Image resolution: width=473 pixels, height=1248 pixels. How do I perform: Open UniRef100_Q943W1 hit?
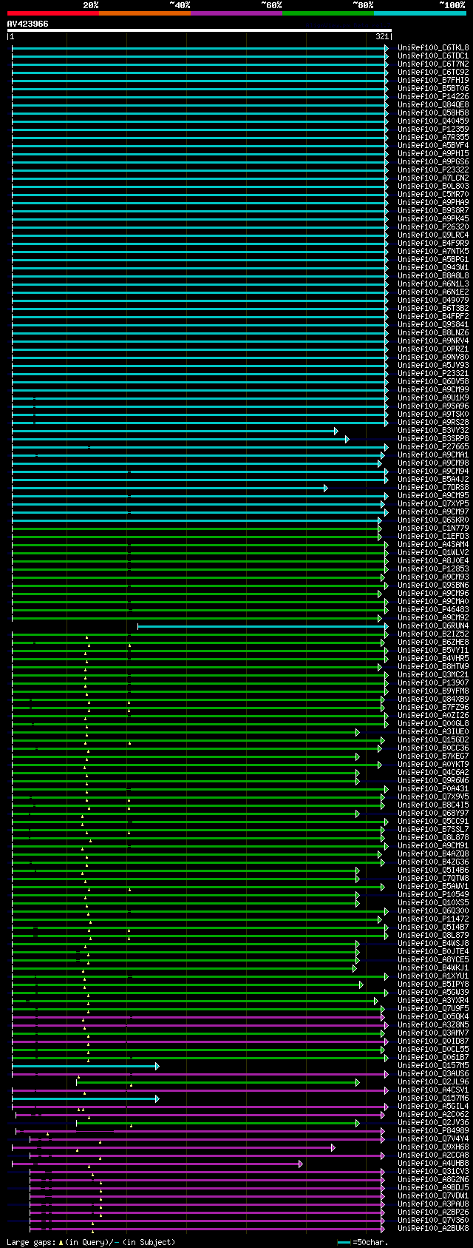pos(433,267)
